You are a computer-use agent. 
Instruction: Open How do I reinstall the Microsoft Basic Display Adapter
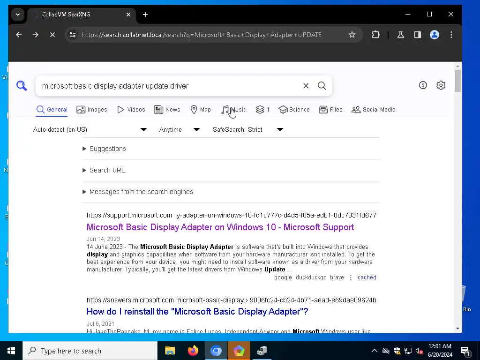pyautogui.click(x=197, y=312)
